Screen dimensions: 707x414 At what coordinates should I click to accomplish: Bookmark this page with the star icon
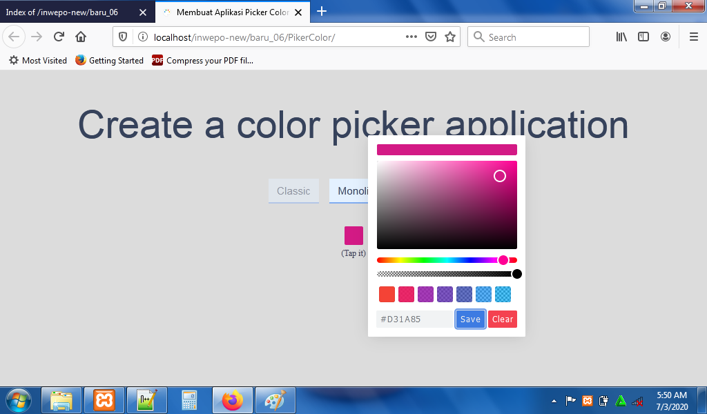450,37
